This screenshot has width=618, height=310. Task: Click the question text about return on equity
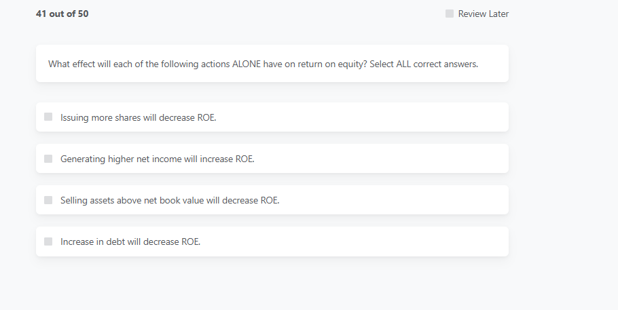click(x=204, y=64)
